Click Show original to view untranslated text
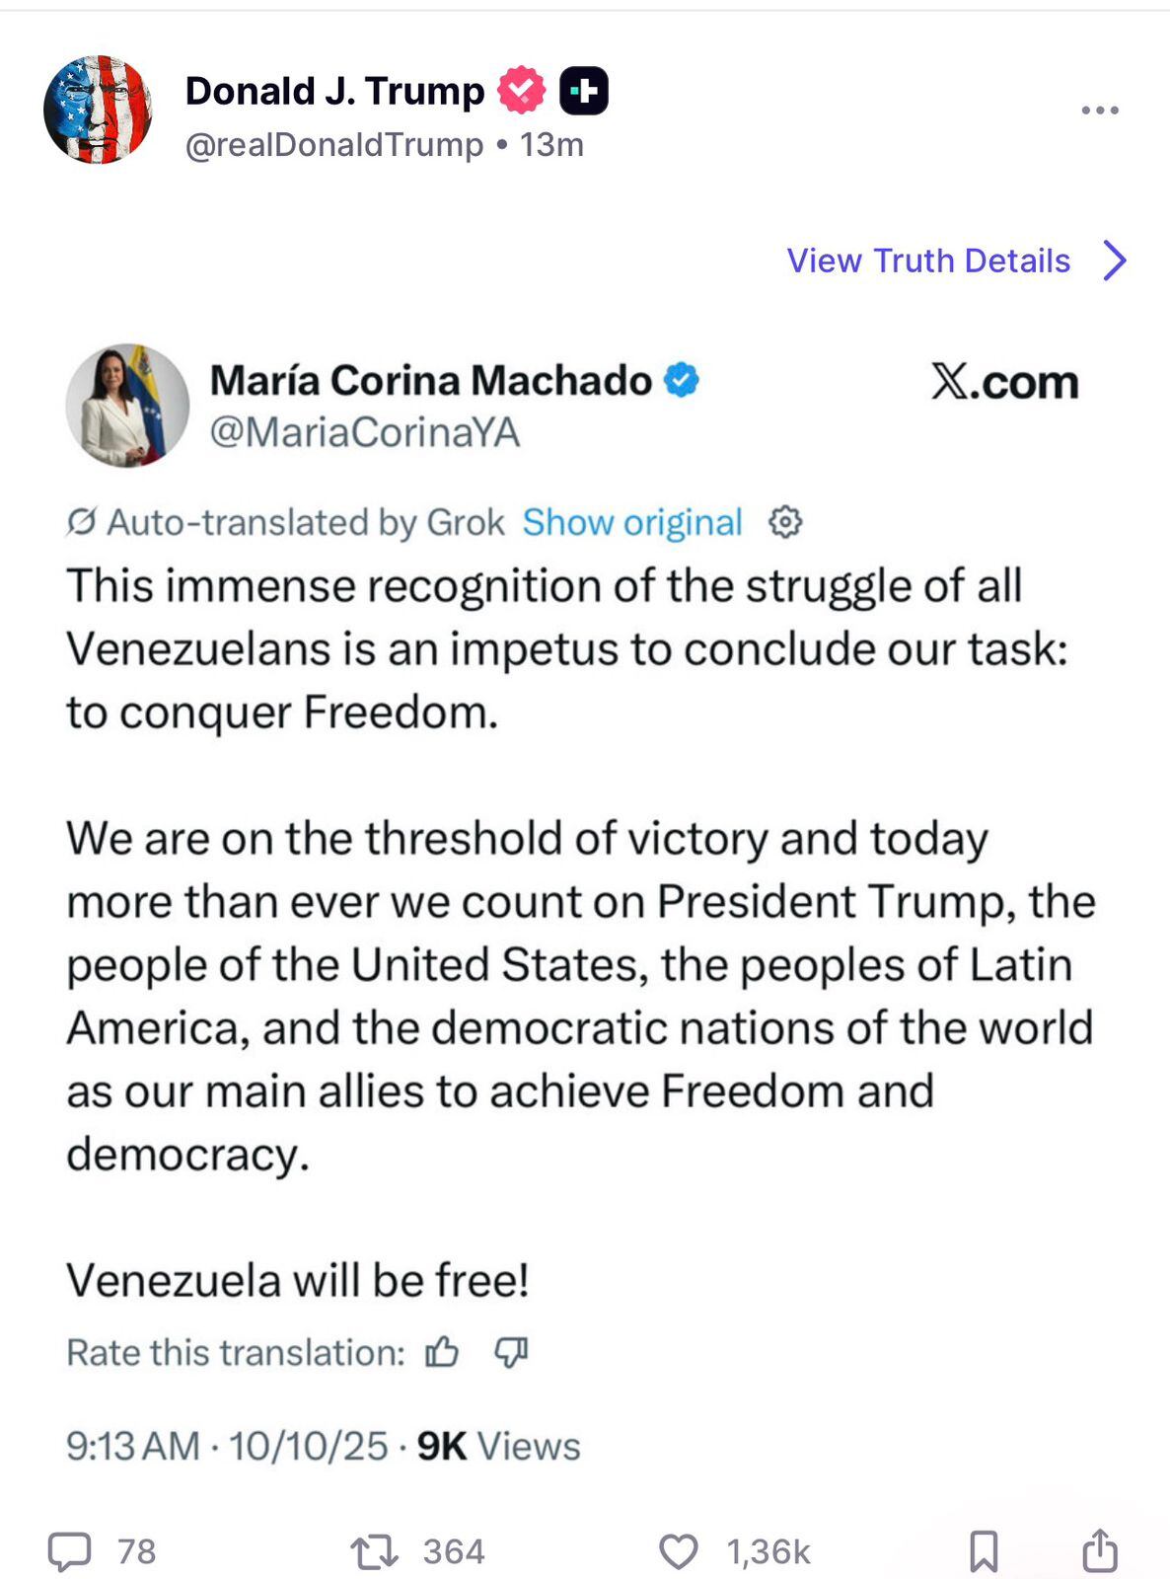The image size is (1170, 1579). (x=632, y=521)
